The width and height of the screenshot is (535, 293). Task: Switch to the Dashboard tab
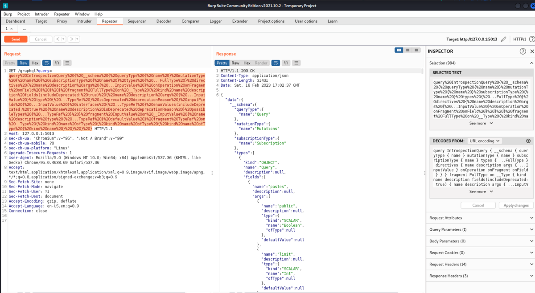(15, 21)
